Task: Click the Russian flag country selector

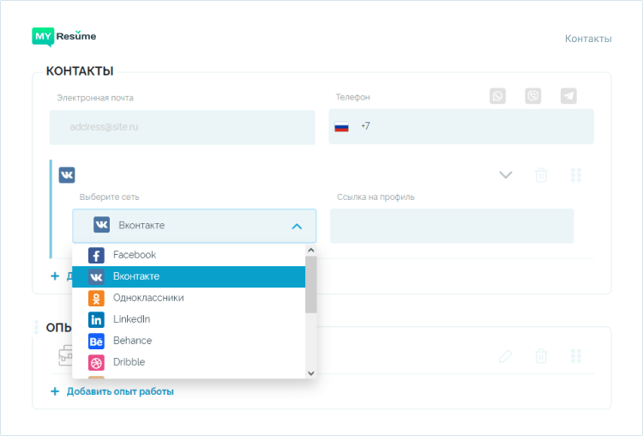Action: 341,127
